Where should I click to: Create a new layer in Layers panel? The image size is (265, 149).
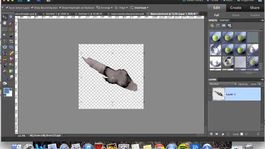(211, 134)
